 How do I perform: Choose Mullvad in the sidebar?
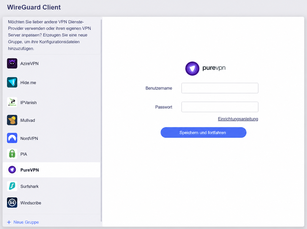click(x=51, y=120)
